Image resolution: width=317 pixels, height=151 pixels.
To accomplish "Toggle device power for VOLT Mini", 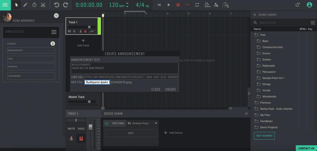I will pyautogui.click(x=107, y=123).
